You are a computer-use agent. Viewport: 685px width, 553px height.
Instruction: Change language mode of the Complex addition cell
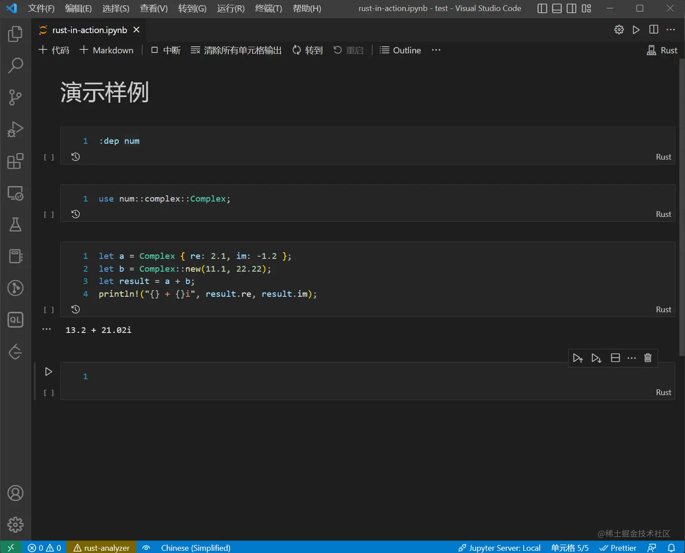[x=663, y=309]
